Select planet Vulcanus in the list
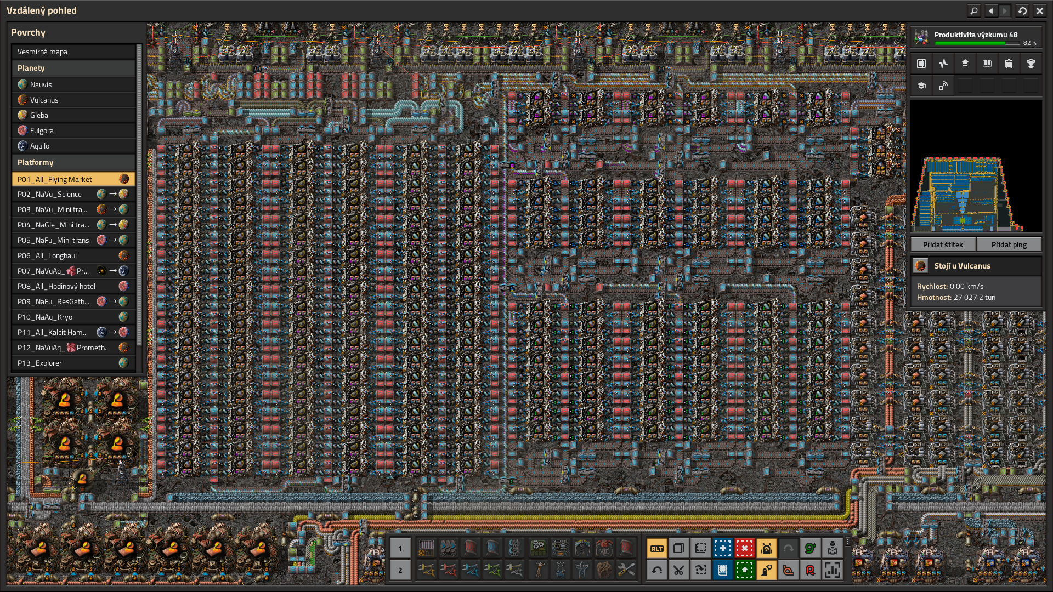The width and height of the screenshot is (1053, 592). coord(73,100)
